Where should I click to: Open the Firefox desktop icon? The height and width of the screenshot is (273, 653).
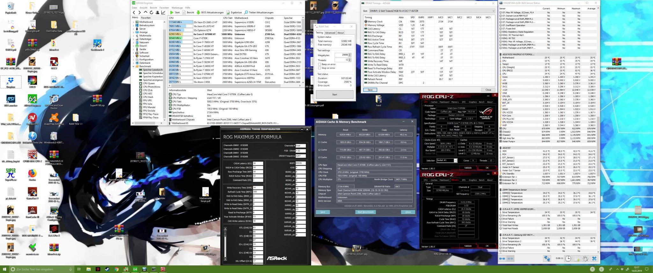point(32,175)
